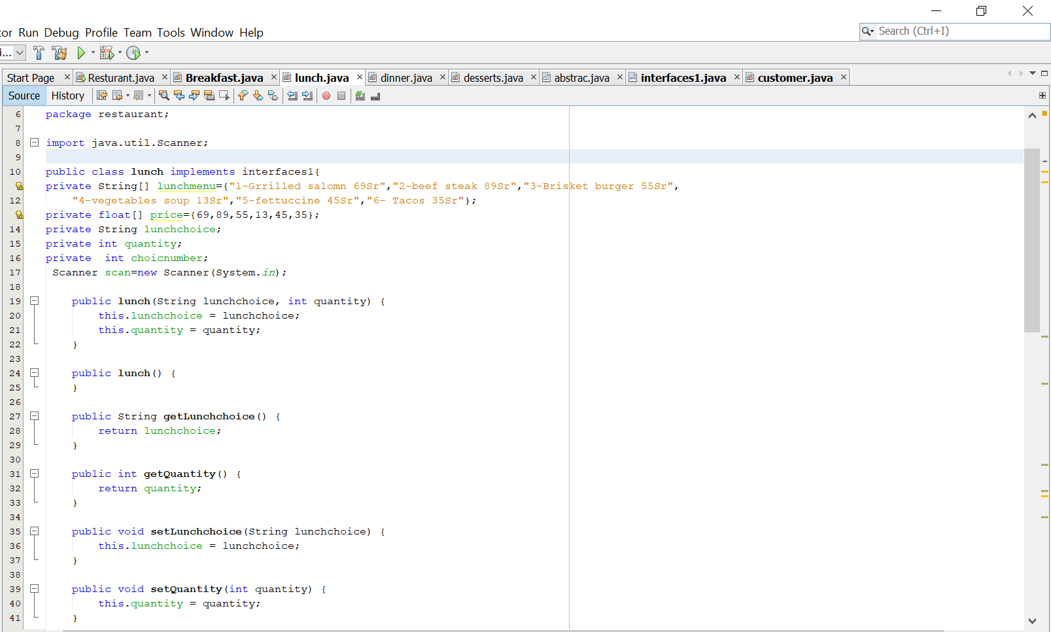Click the vertical scrollbar thumb in editor
1051x632 pixels.
[1032, 241]
